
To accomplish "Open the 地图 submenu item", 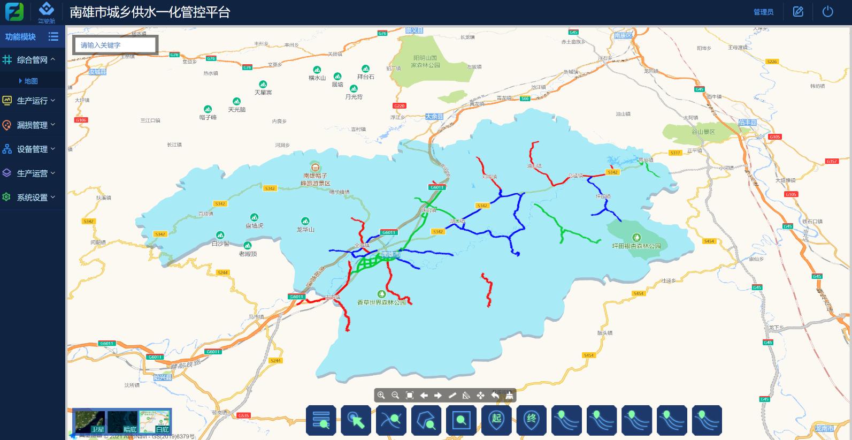I will coord(31,81).
